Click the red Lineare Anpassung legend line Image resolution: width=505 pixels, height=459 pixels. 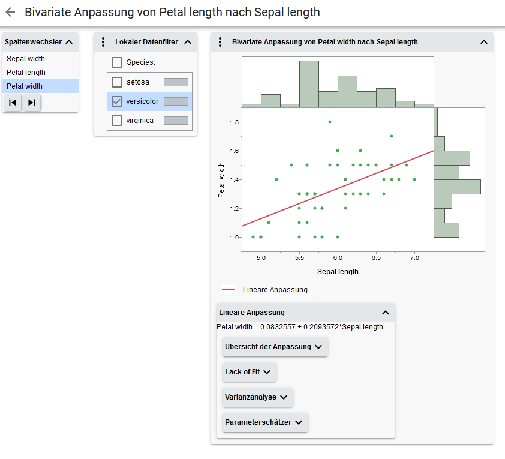229,290
